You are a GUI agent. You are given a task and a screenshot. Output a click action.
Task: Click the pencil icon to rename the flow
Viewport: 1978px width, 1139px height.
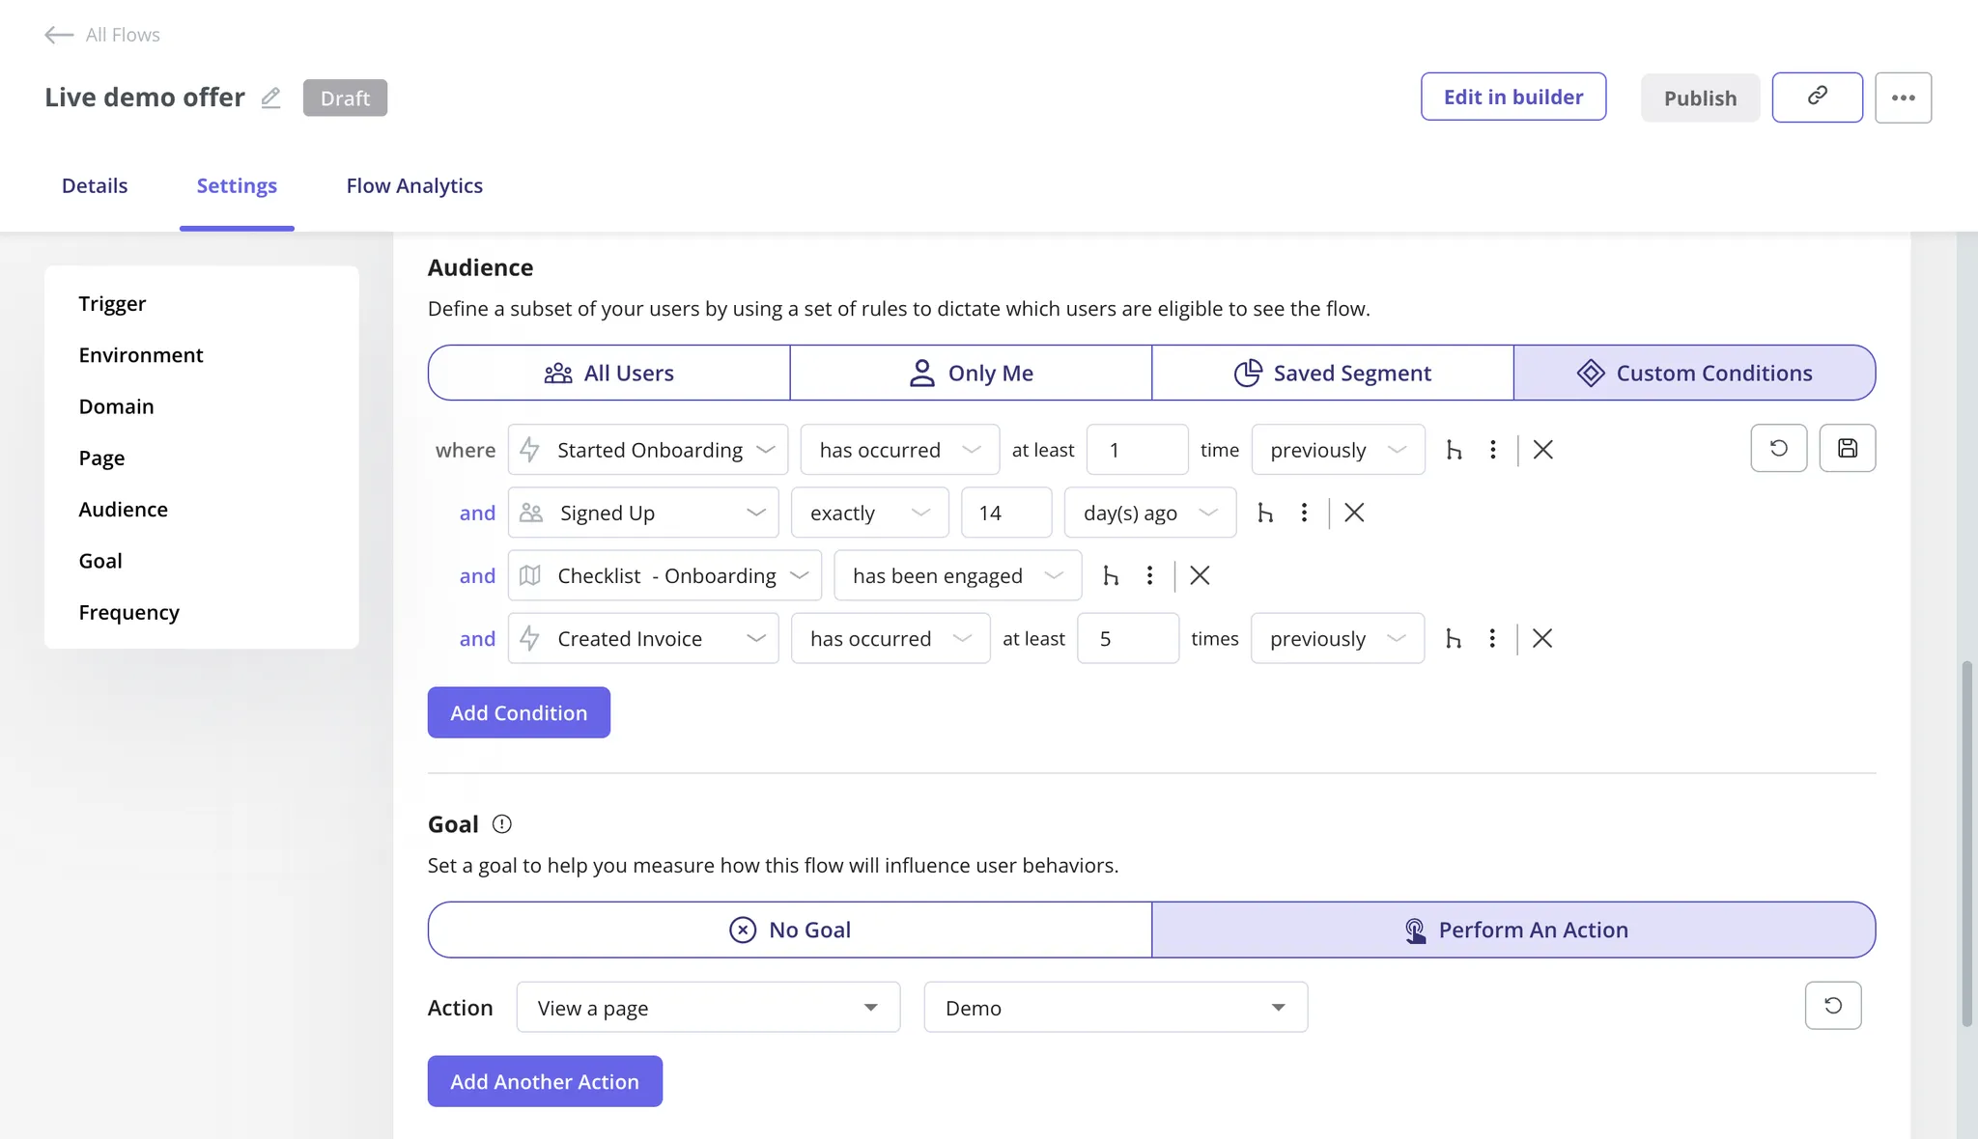[x=270, y=97]
